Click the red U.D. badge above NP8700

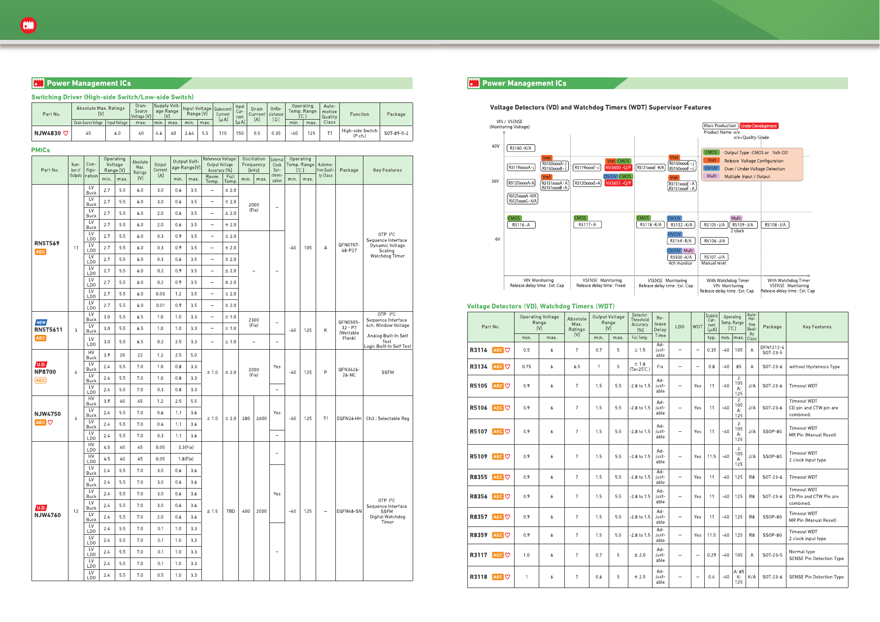pyautogui.click(x=41, y=364)
